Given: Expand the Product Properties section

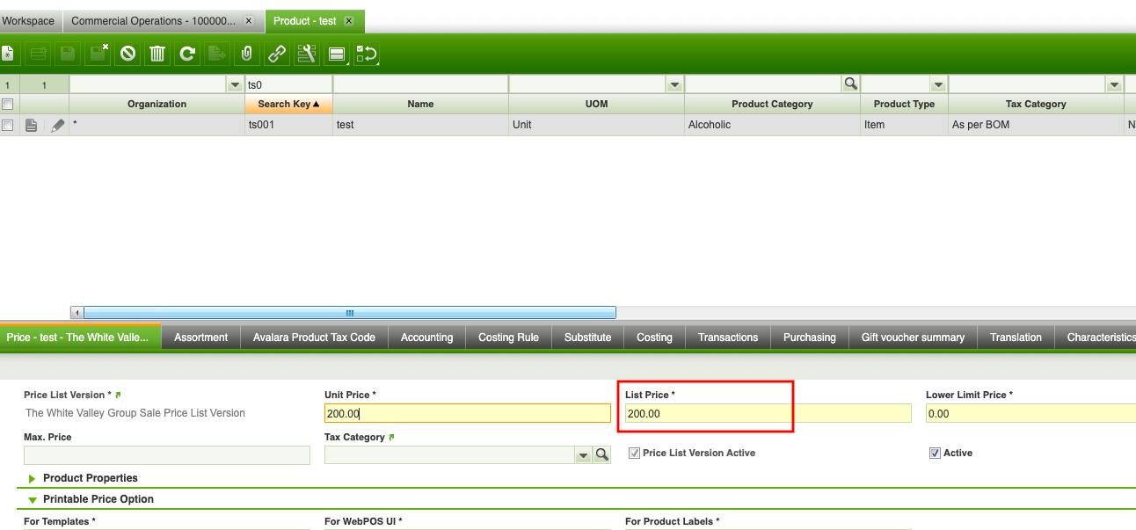Looking at the screenshot, I should (33, 478).
